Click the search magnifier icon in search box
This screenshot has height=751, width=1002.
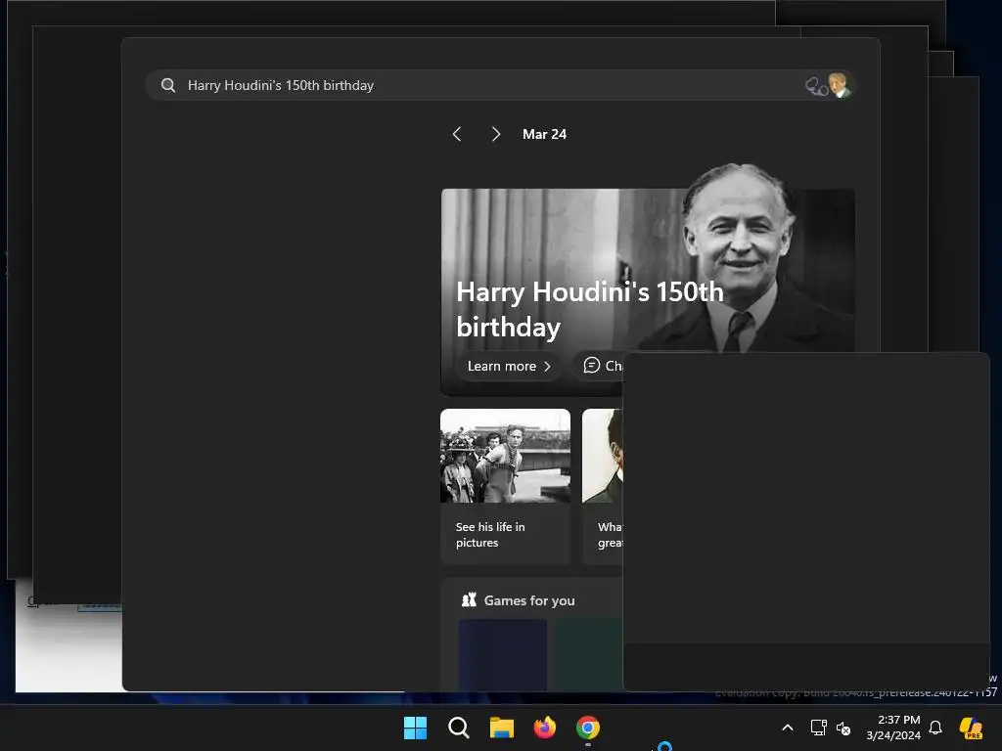pyautogui.click(x=168, y=85)
